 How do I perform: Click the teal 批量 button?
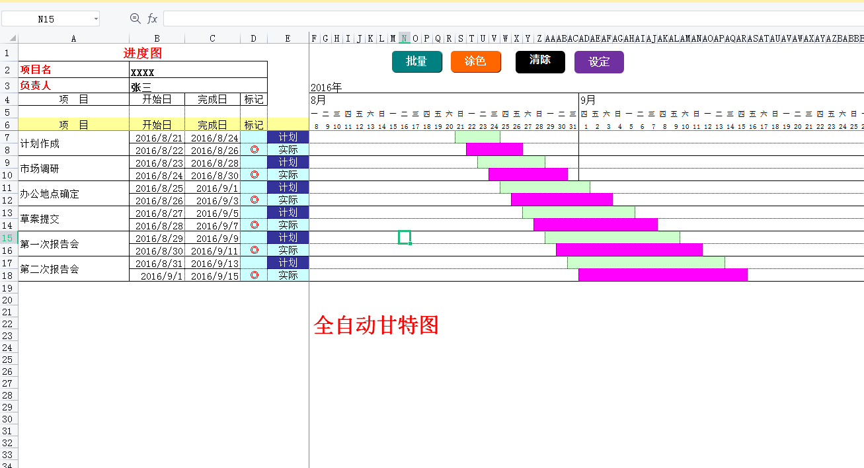click(x=416, y=61)
